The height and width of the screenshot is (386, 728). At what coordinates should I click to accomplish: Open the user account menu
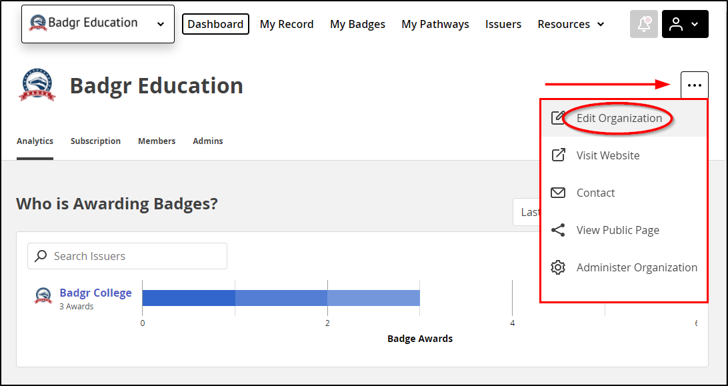pyautogui.click(x=685, y=24)
